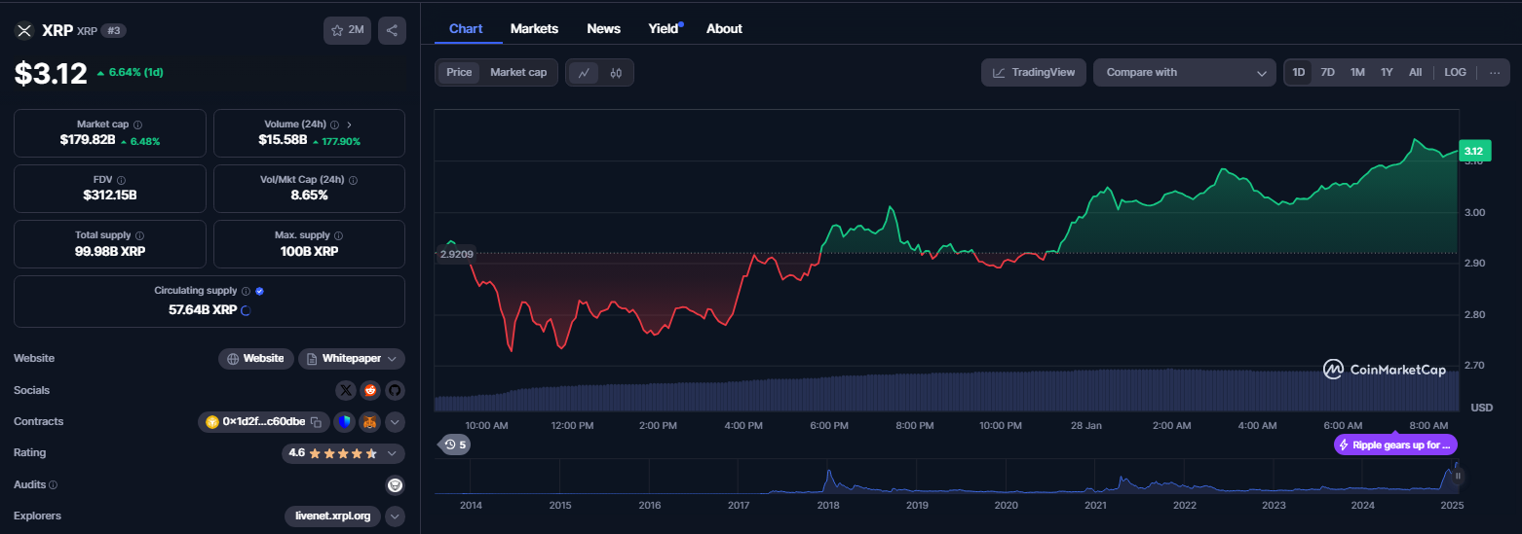
Task: Select the Market cap chart toggle
Action: coord(518,72)
